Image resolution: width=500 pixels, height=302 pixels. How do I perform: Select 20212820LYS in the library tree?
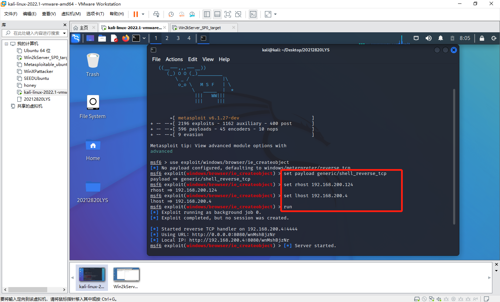pos(34,99)
